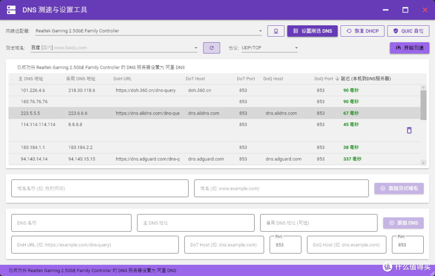Focus the 主 DNS 地址 input field
Viewport: 435px width, 276px height.
[x=196, y=223]
